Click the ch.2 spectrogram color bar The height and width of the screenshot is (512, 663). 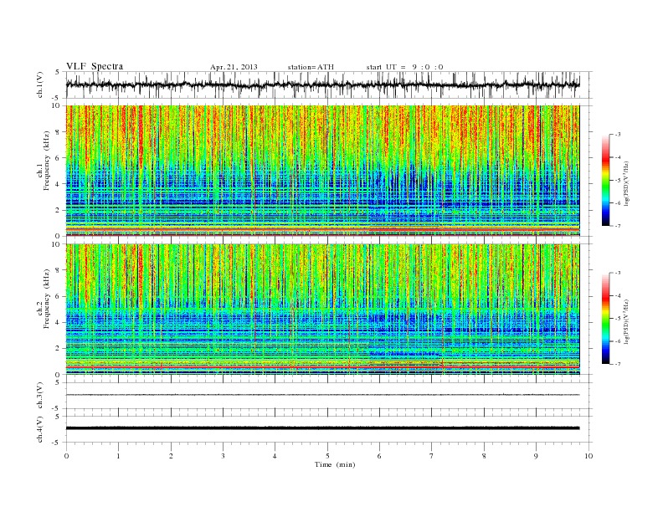pos(605,319)
